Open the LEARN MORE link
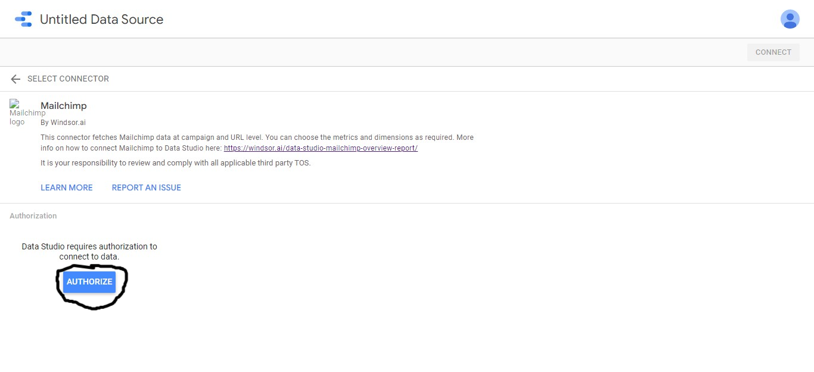 click(67, 187)
